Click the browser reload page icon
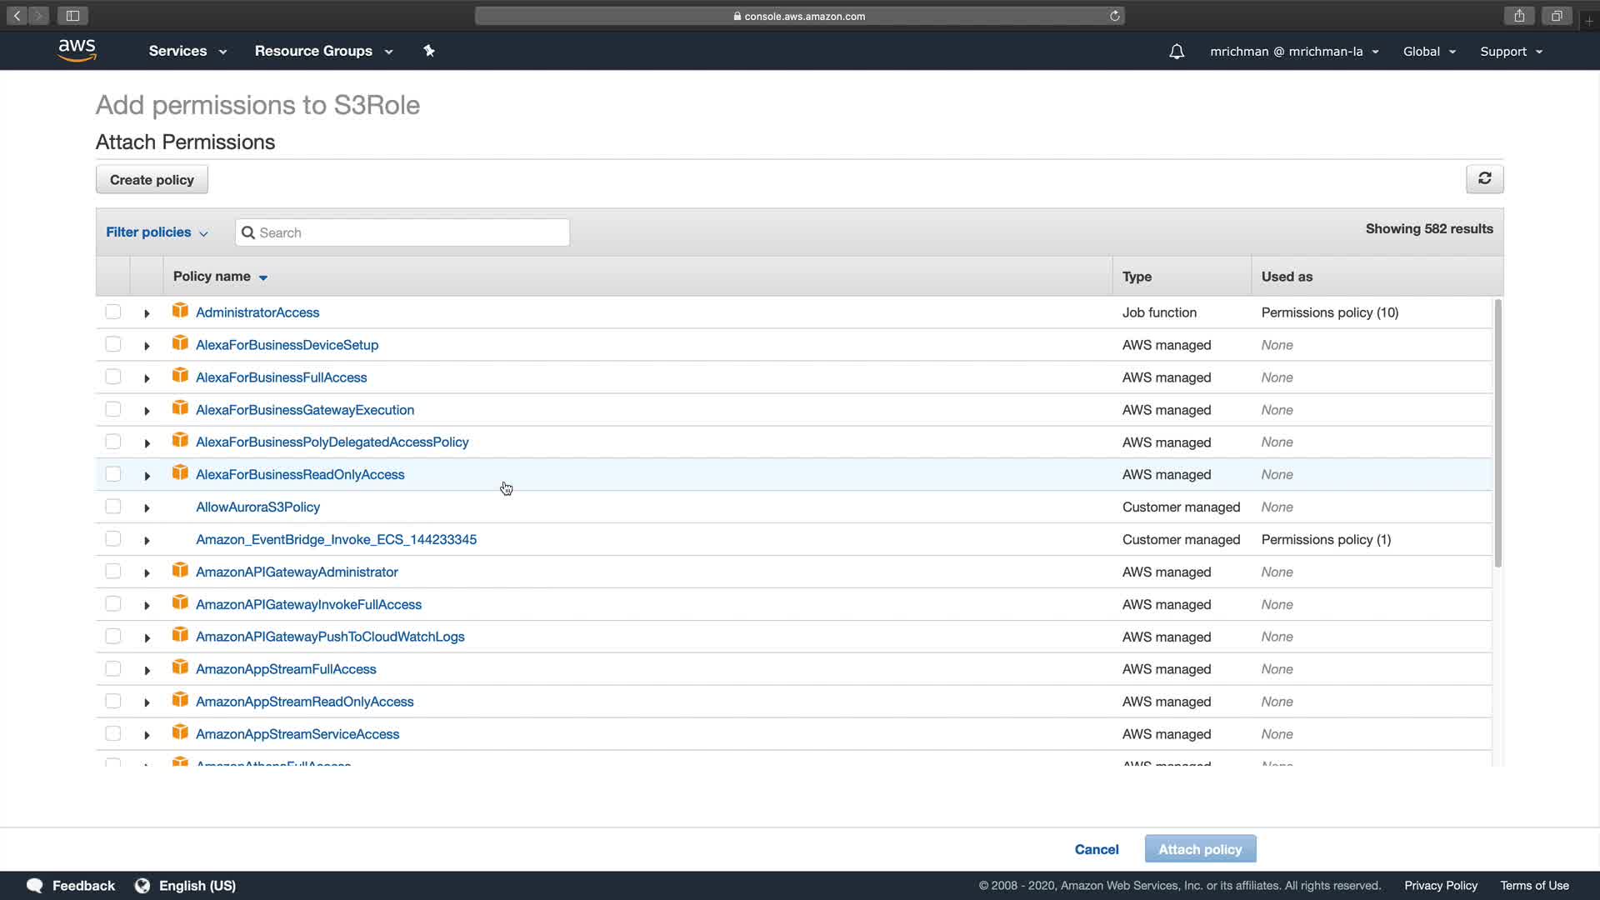This screenshot has width=1600, height=900. [1114, 16]
